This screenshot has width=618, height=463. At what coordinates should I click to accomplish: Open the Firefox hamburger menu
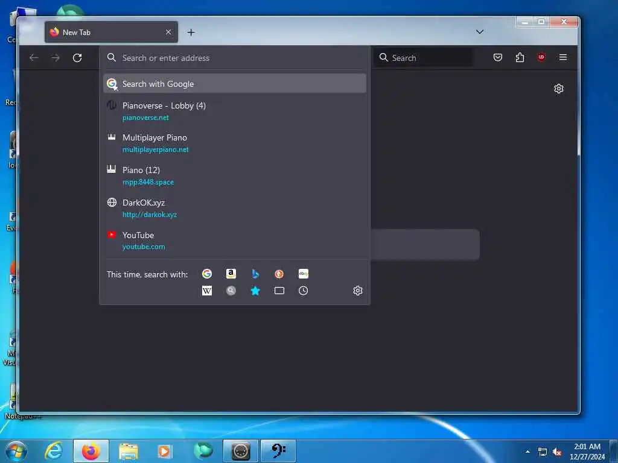pyautogui.click(x=563, y=57)
